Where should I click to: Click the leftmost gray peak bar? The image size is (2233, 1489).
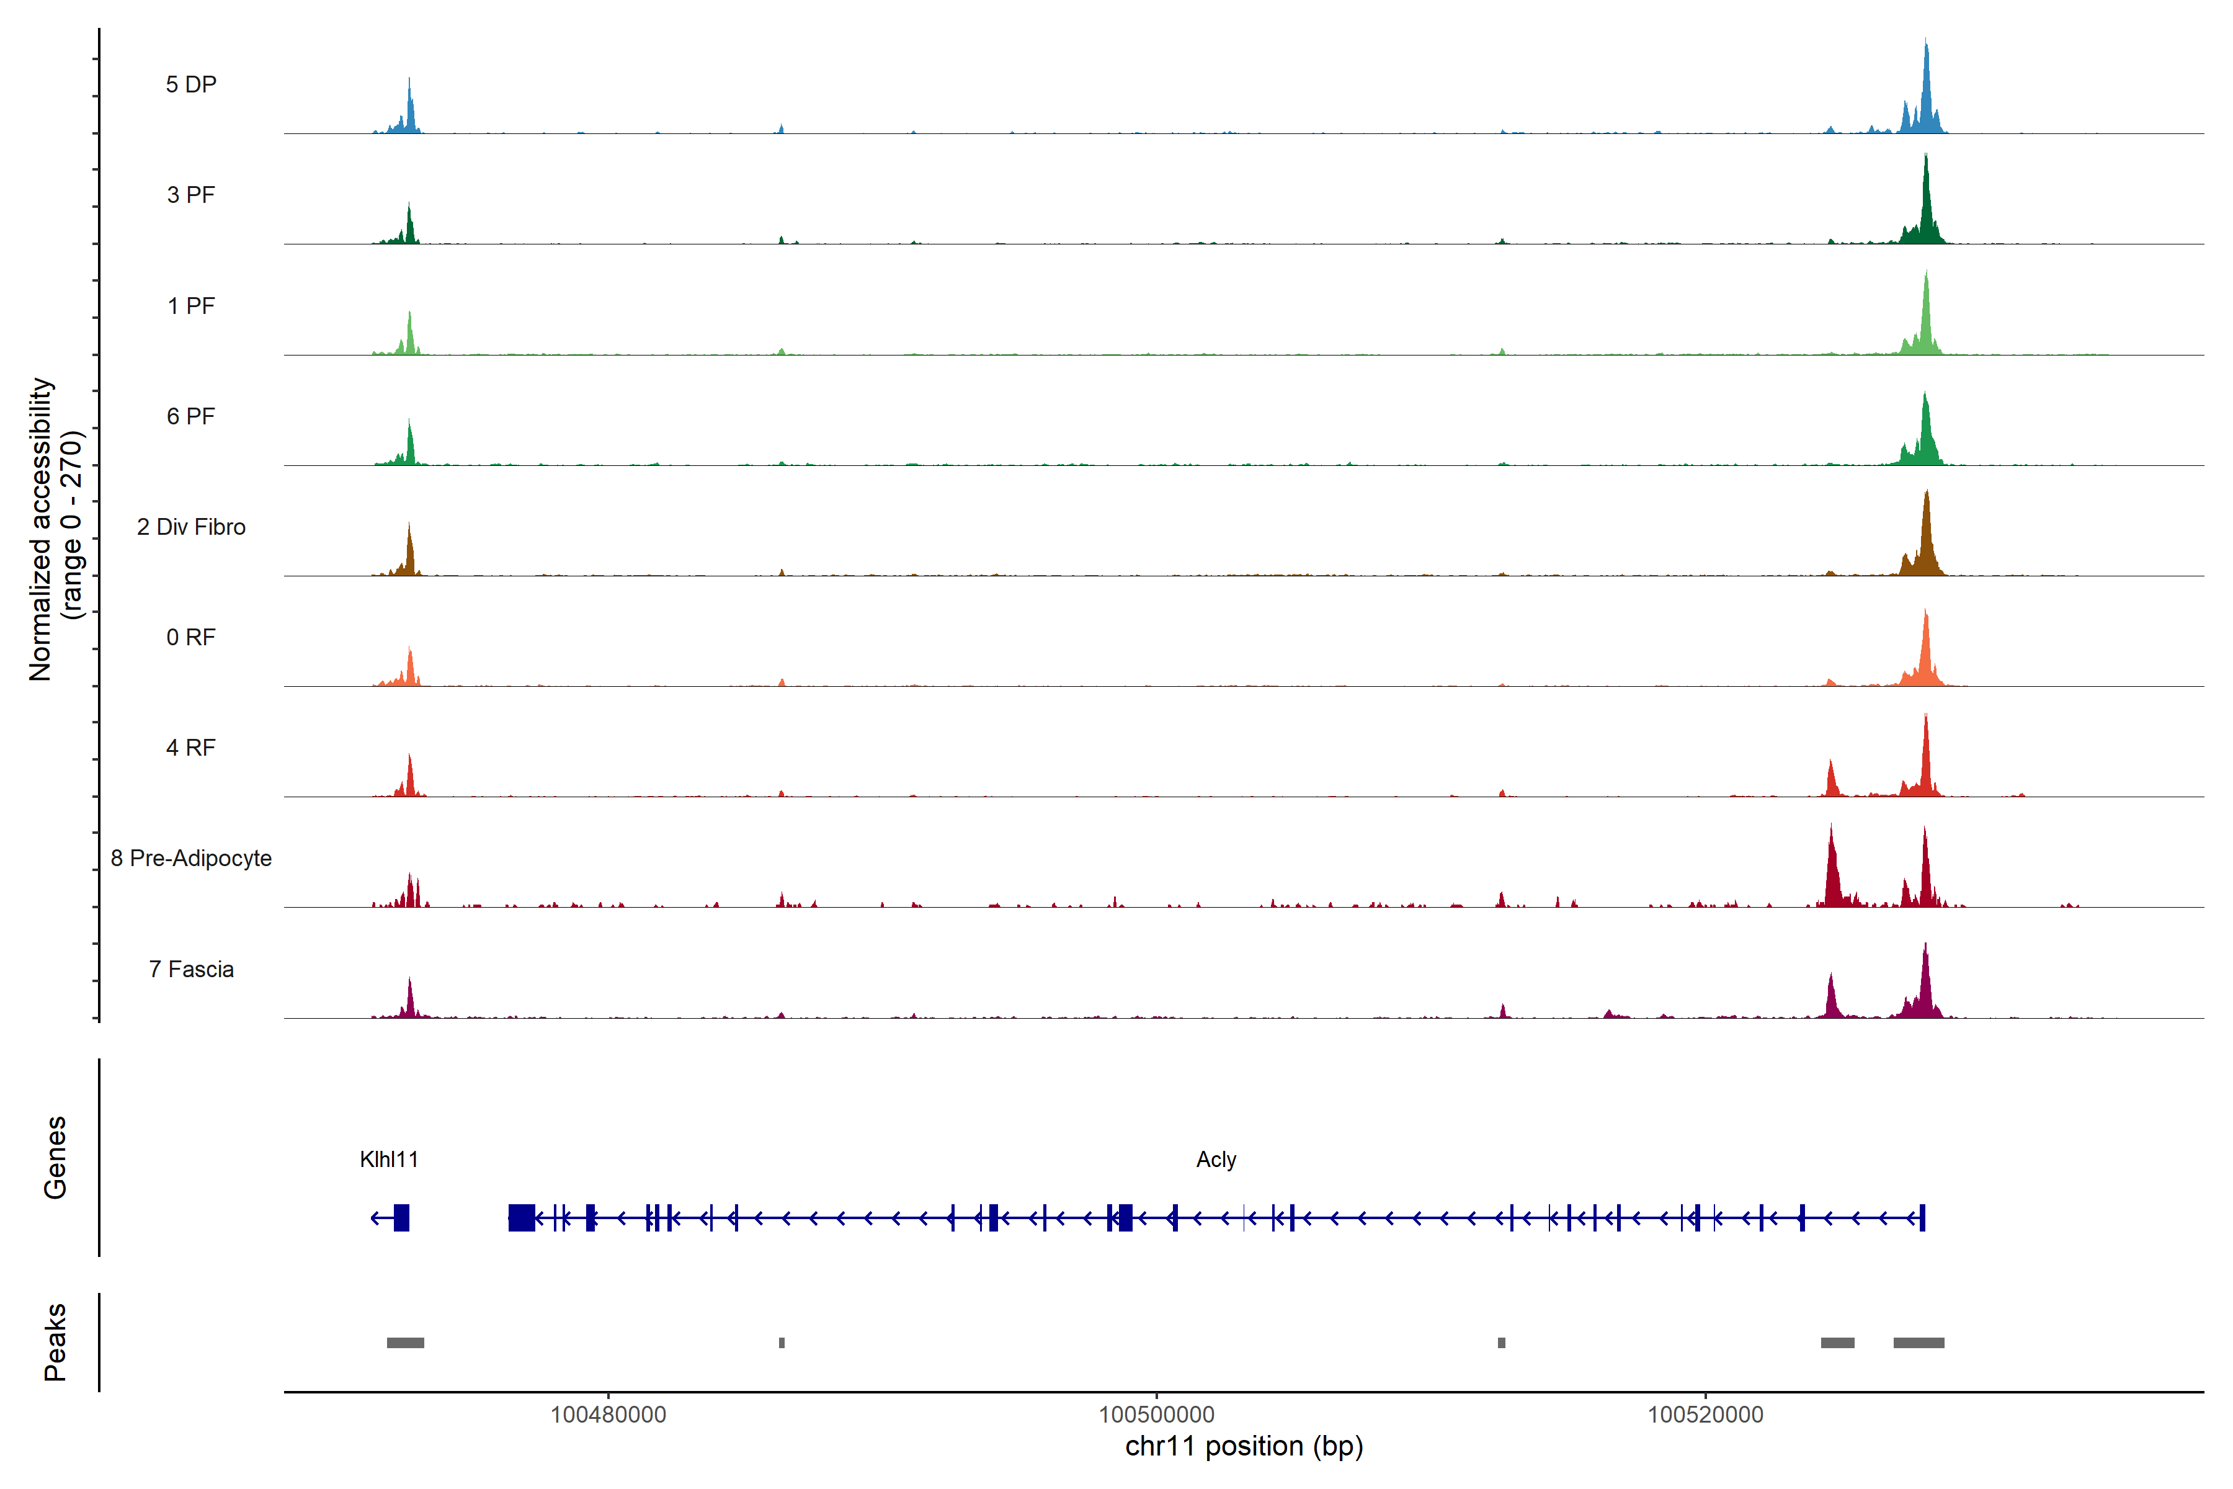click(406, 1343)
